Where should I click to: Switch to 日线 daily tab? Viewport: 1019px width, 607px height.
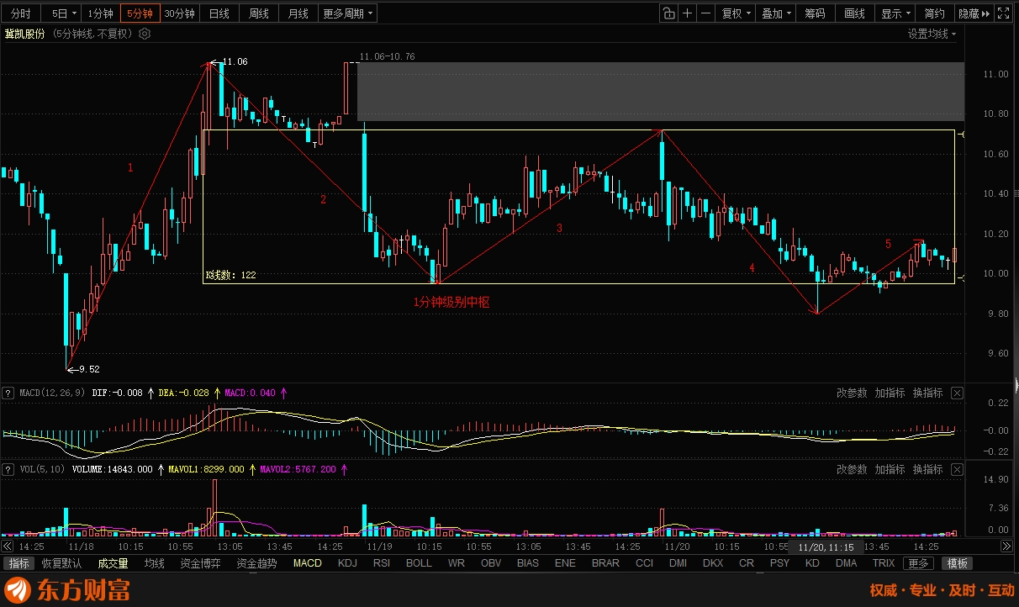[219, 13]
